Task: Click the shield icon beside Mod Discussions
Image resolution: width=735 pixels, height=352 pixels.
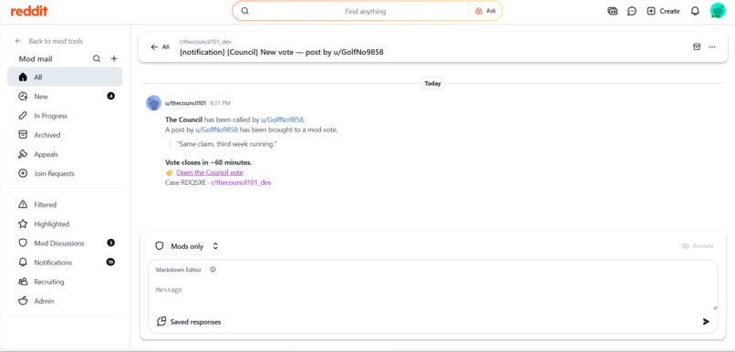Action: 23,243
